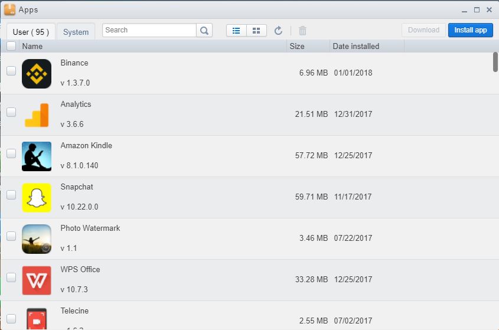Image resolution: width=499 pixels, height=330 pixels.
Task: Select the Snapchat name text
Action: (77, 187)
